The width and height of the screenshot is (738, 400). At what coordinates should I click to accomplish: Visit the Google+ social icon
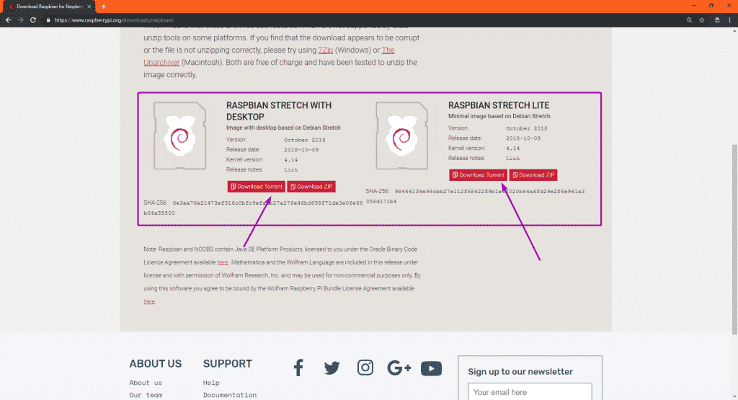coord(399,368)
